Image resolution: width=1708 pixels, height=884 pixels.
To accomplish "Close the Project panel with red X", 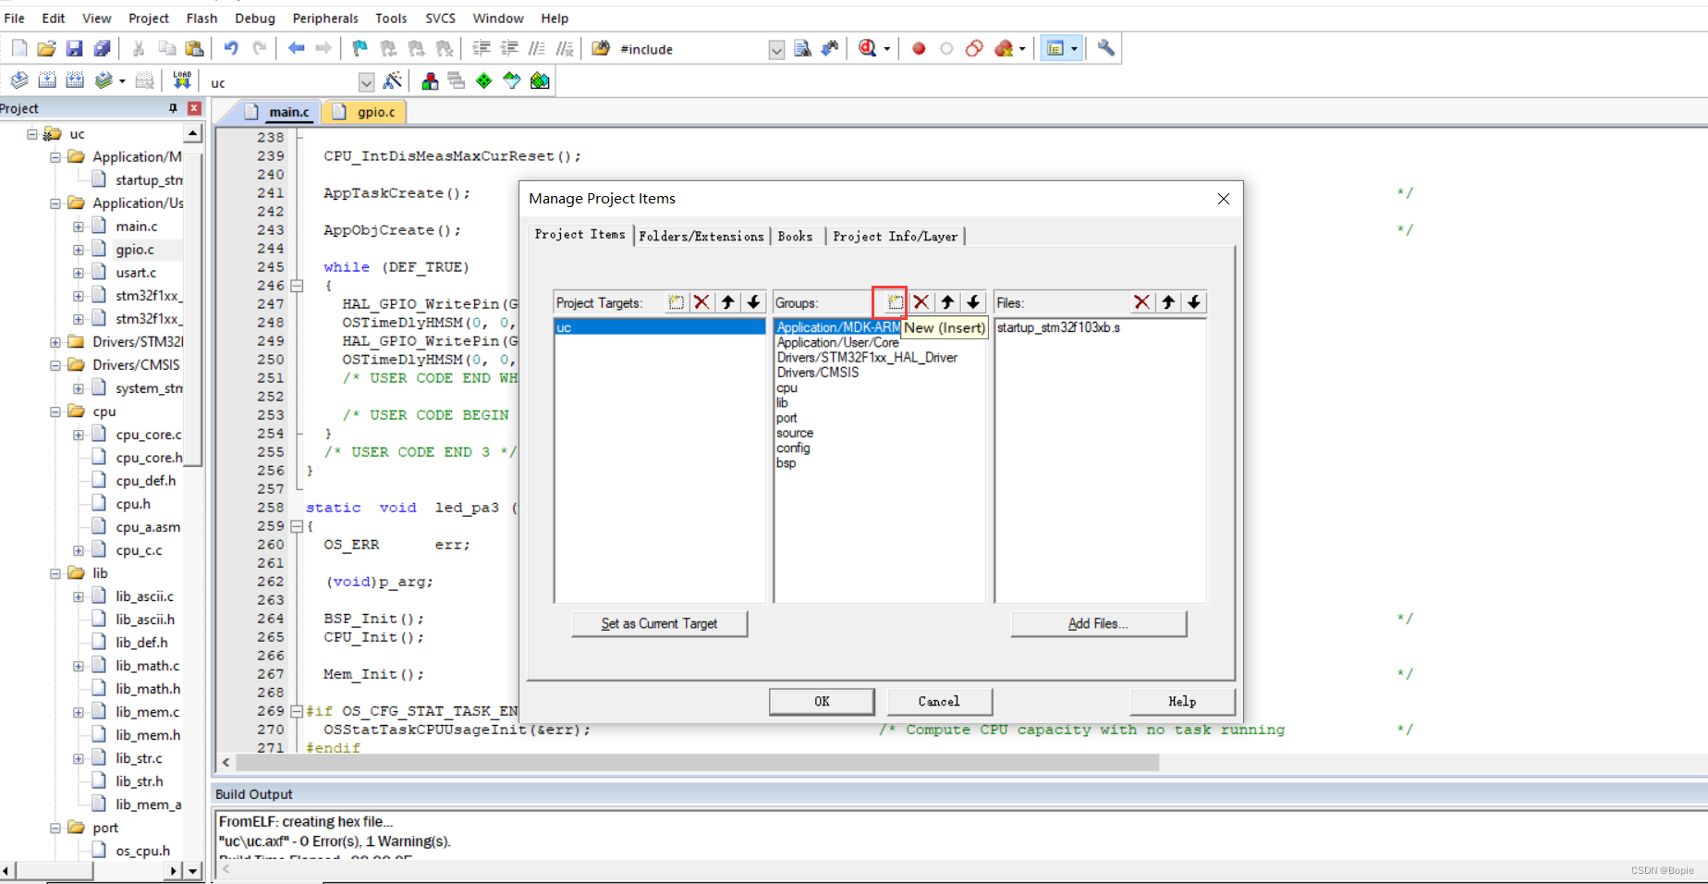I will coord(194,108).
